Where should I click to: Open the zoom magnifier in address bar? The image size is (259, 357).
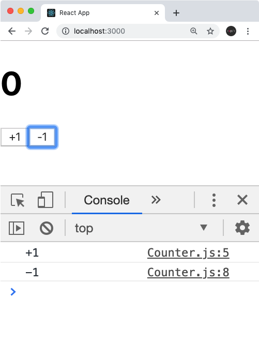193,31
